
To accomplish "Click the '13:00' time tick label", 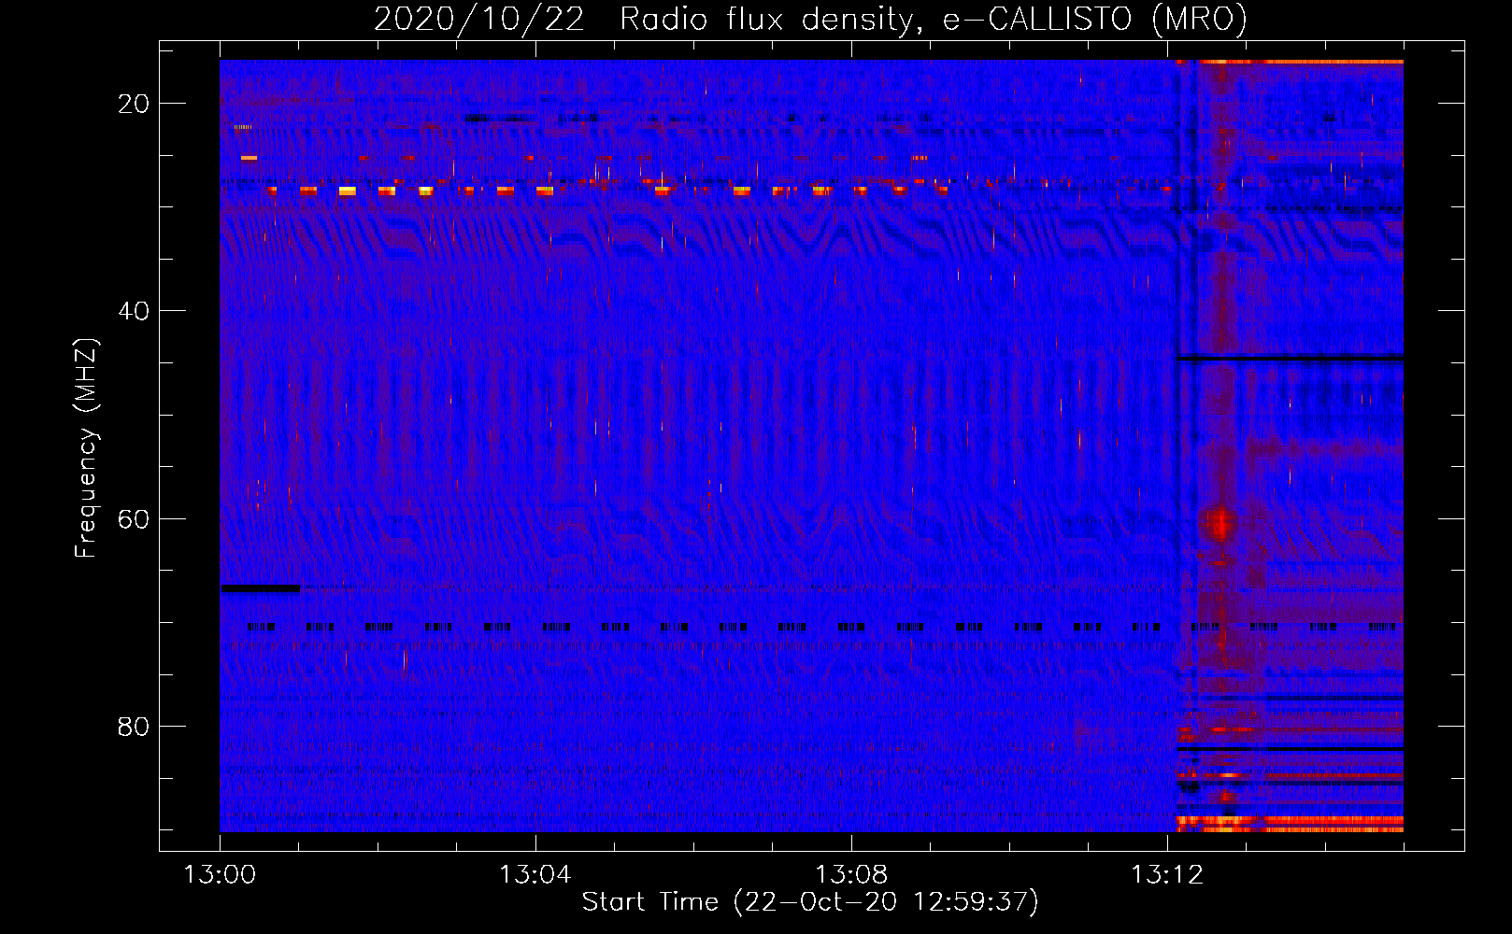I will 220,875.
